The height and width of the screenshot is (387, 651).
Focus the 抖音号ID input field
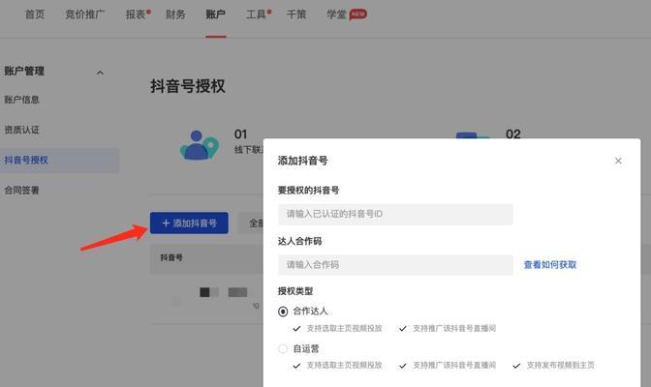point(395,214)
